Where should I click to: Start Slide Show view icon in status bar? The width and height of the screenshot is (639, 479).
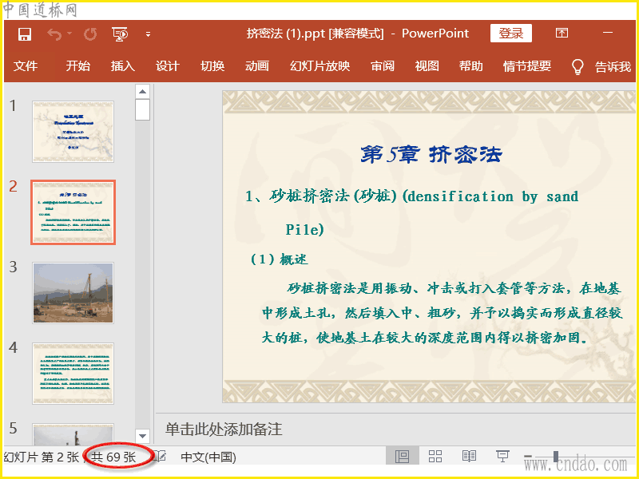coord(502,456)
